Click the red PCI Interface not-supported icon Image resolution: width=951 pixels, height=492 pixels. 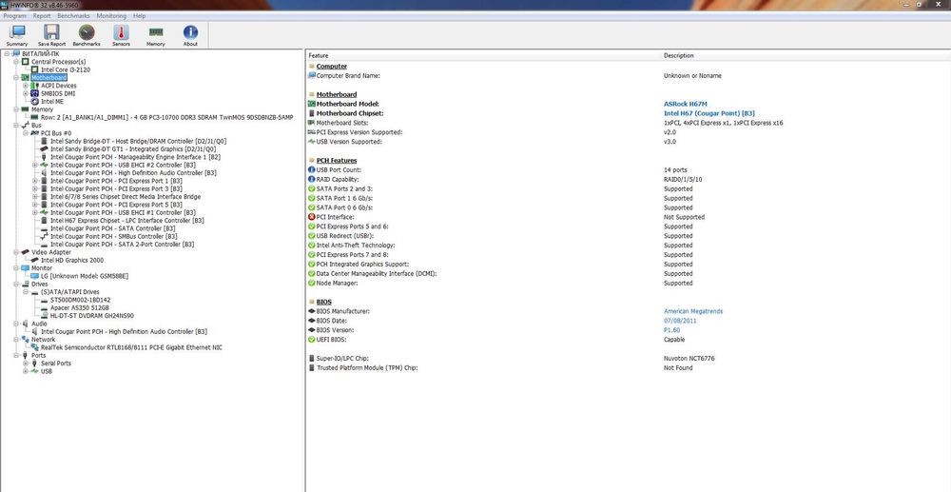pyautogui.click(x=312, y=217)
